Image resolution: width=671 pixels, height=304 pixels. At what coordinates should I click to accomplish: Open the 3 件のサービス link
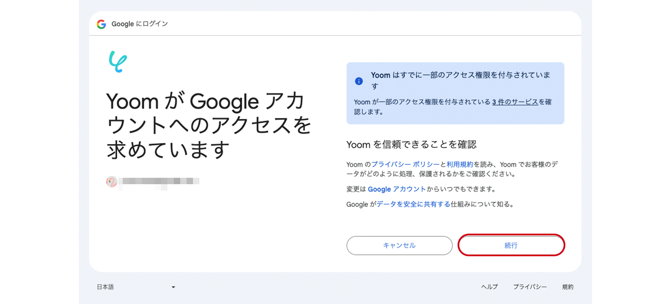[x=515, y=102]
